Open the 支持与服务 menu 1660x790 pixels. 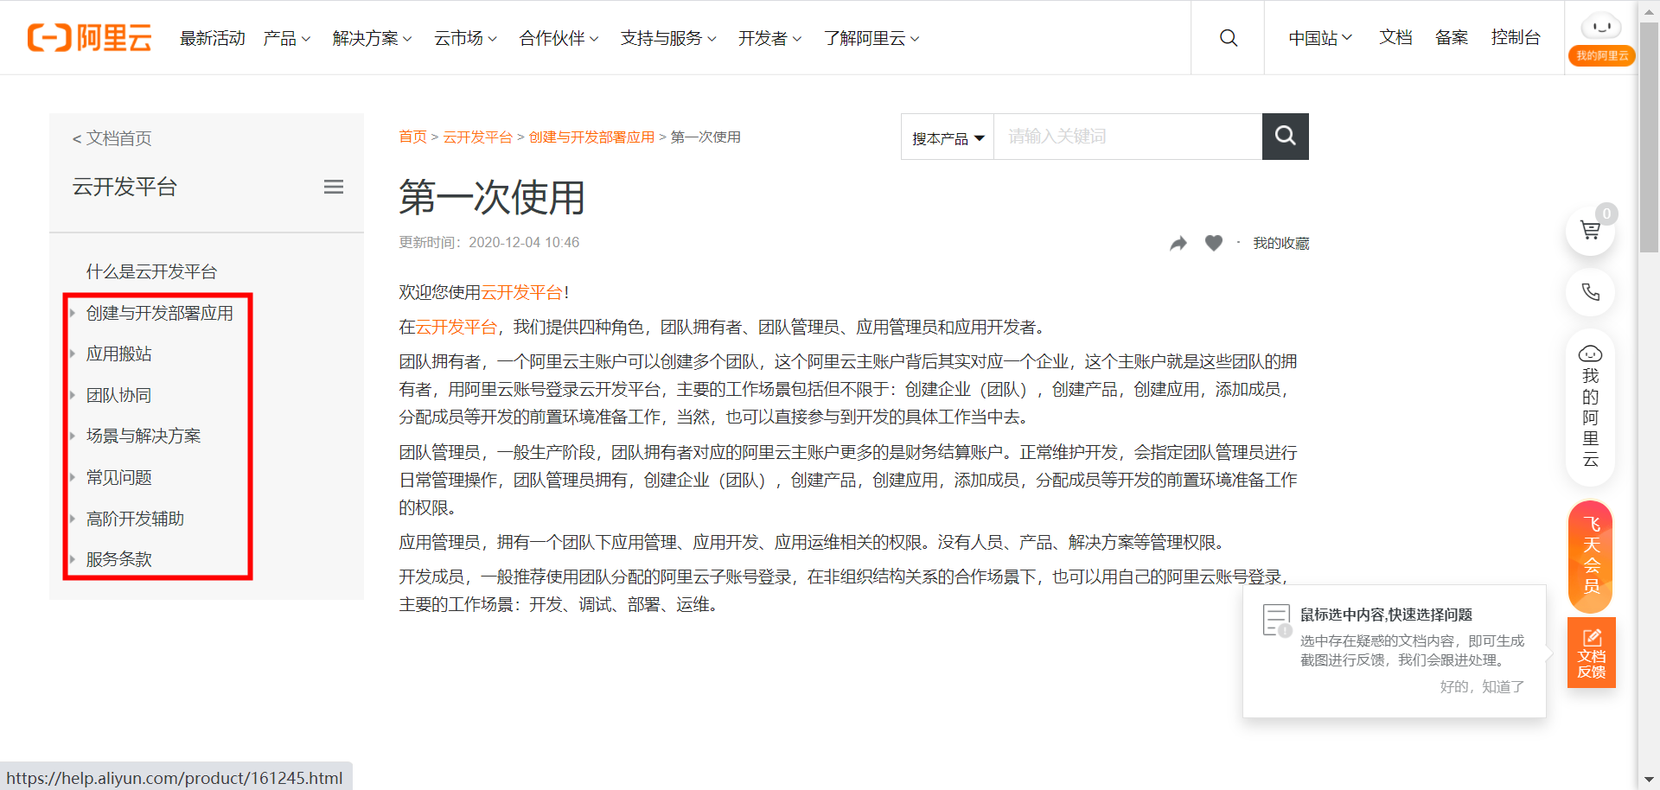pos(669,38)
